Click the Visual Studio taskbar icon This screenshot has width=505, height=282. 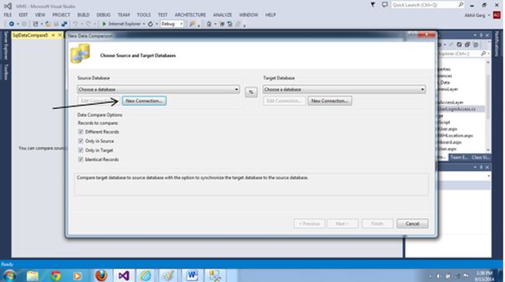pyautogui.click(x=124, y=276)
